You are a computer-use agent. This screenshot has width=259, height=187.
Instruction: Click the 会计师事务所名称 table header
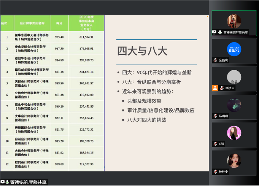pyautogui.click(x=32, y=23)
